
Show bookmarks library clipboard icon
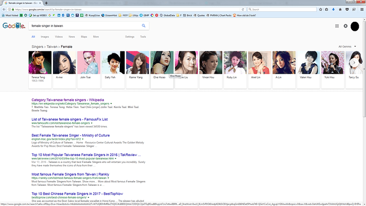[327, 10]
